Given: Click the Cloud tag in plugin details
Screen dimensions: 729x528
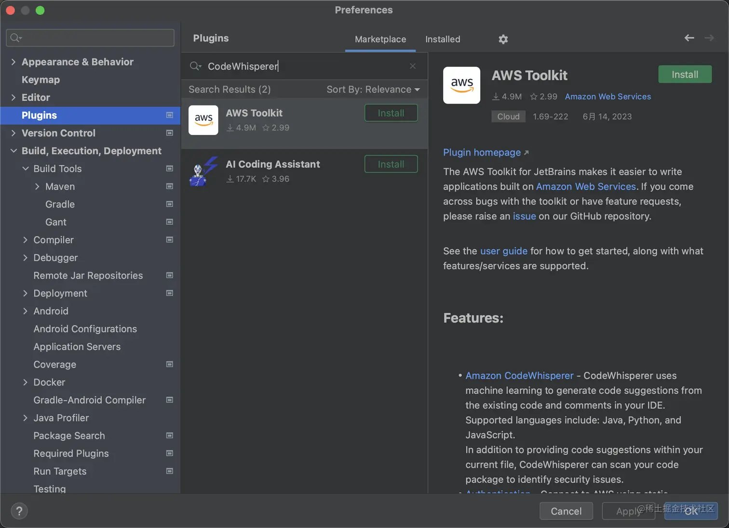Looking at the screenshot, I should 508,117.
